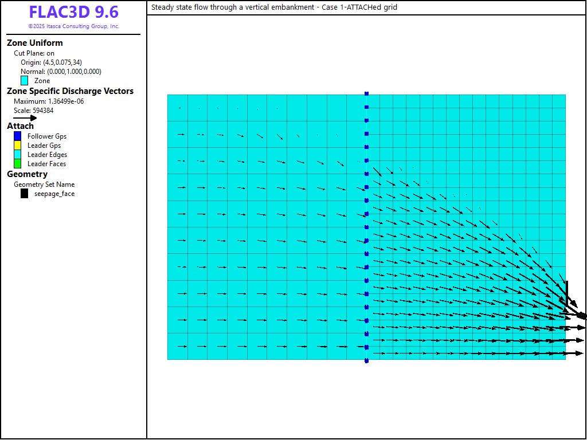Select Zone Specific Discharge Vectors heading
Image resolution: width=587 pixels, height=440 pixels.
(70, 91)
